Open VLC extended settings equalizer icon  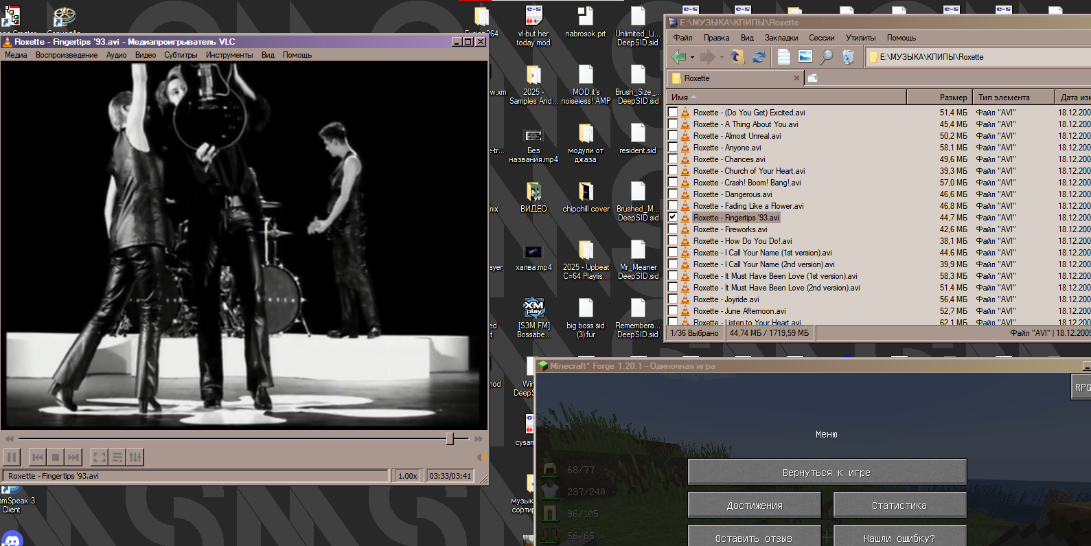[x=135, y=457]
